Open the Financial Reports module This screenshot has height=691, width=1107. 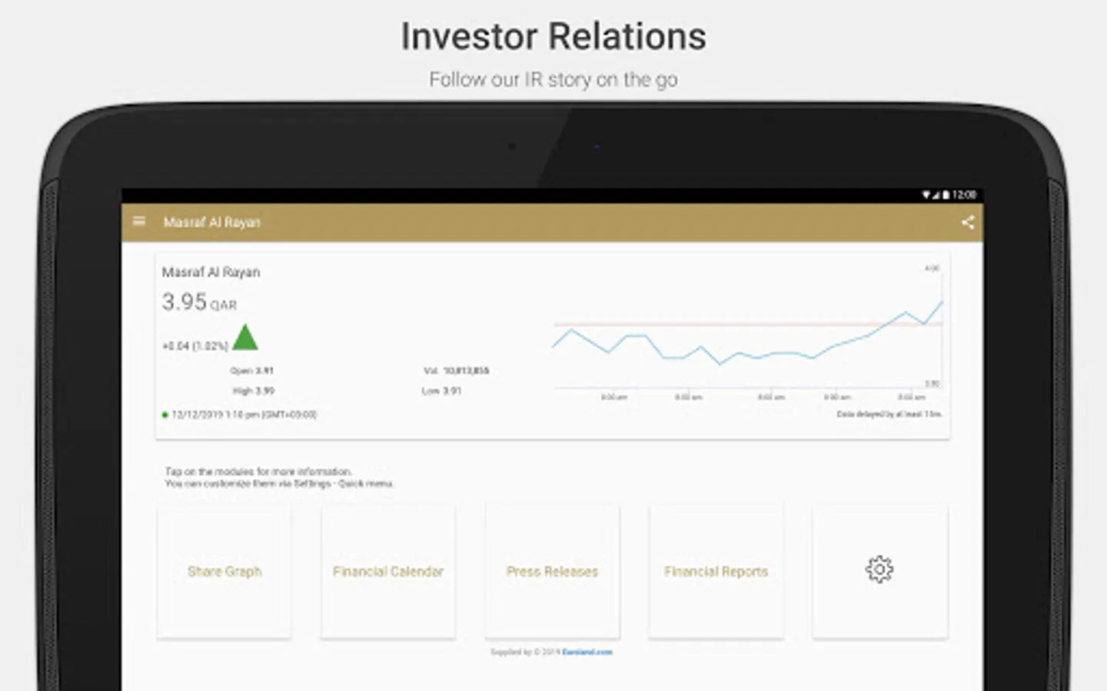coord(716,570)
